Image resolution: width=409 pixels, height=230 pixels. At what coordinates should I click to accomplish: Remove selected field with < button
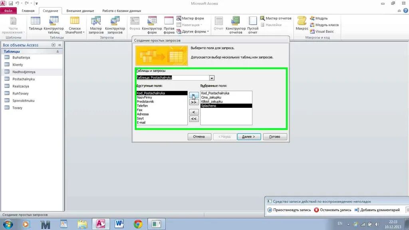194,112
